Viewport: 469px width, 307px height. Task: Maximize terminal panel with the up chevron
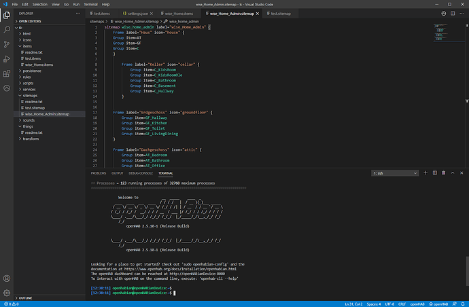click(453, 173)
